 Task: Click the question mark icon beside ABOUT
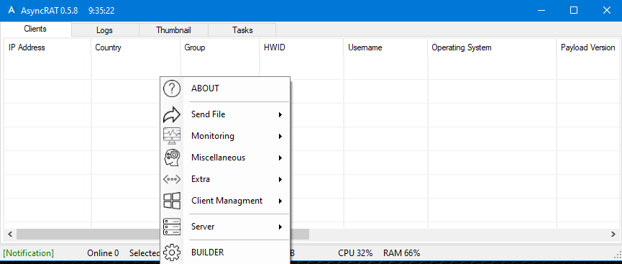[x=172, y=88]
